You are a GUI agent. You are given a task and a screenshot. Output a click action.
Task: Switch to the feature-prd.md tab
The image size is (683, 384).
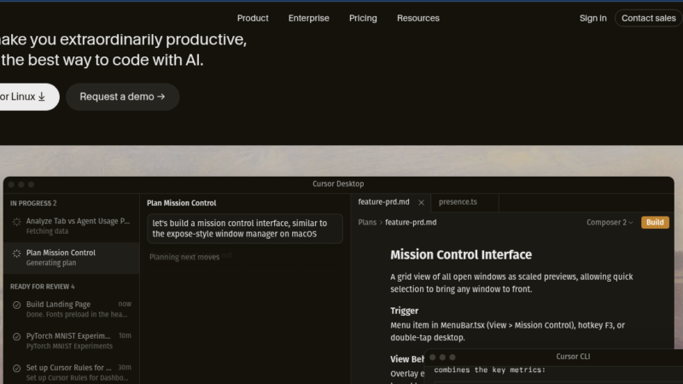tap(383, 202)
